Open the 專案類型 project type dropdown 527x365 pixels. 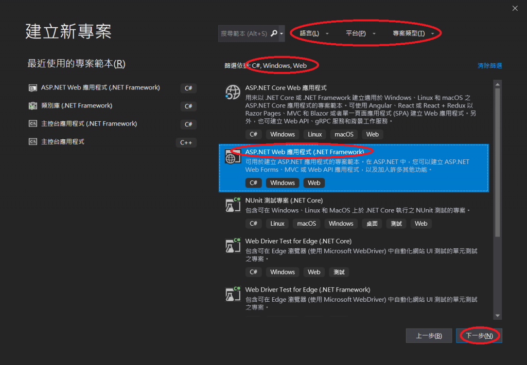pyautogui.click(x=413, y=33)
